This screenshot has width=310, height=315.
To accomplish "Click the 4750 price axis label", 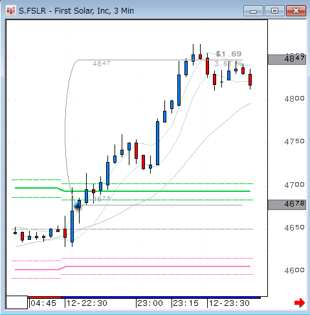I will [294, 141].
